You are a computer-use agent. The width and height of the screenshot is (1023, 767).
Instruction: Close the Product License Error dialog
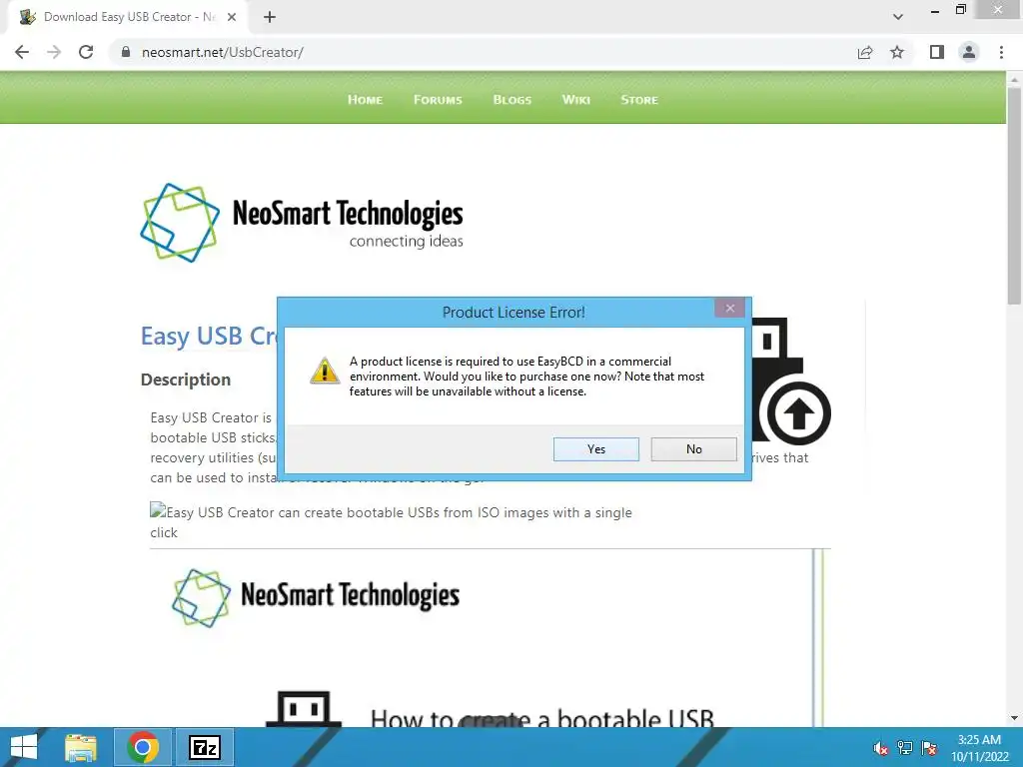[x=730, y=308]
